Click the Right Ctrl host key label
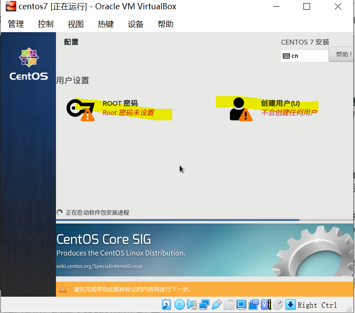 coord(317,305)
